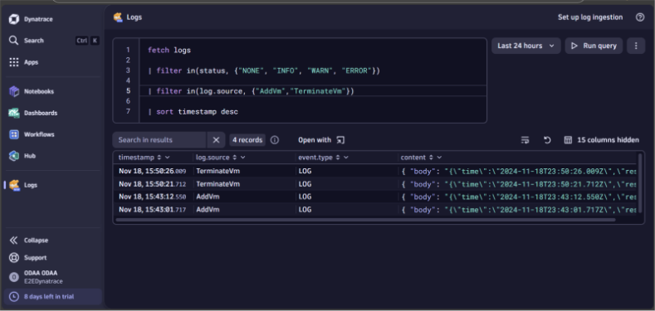Click the log.source filter query line
Screen dimensions: 655x311
pyautogui.click(x=251, y=91)
